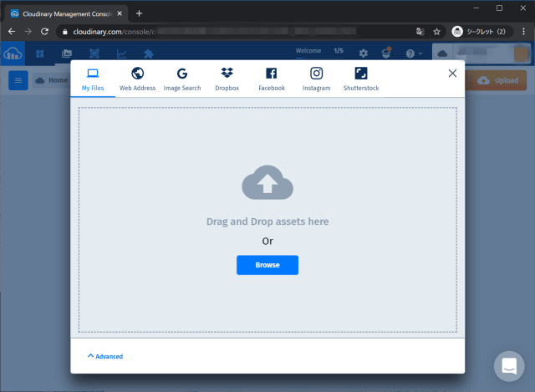535x392 pixels.
Task: Choose the Dropbox upload source
Action: 227,79
